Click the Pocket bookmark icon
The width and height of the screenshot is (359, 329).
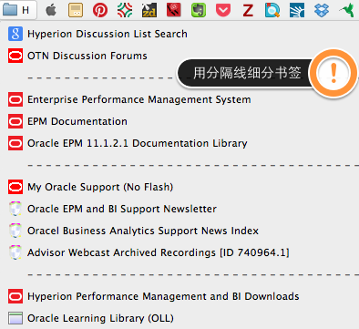pyautogui.click(x=223, y=10)
